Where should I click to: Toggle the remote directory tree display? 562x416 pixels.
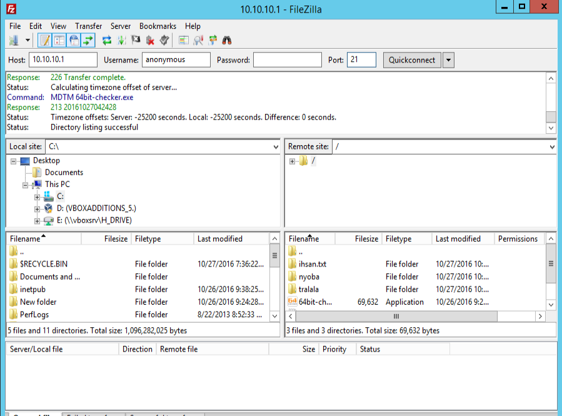pos(74,40)
